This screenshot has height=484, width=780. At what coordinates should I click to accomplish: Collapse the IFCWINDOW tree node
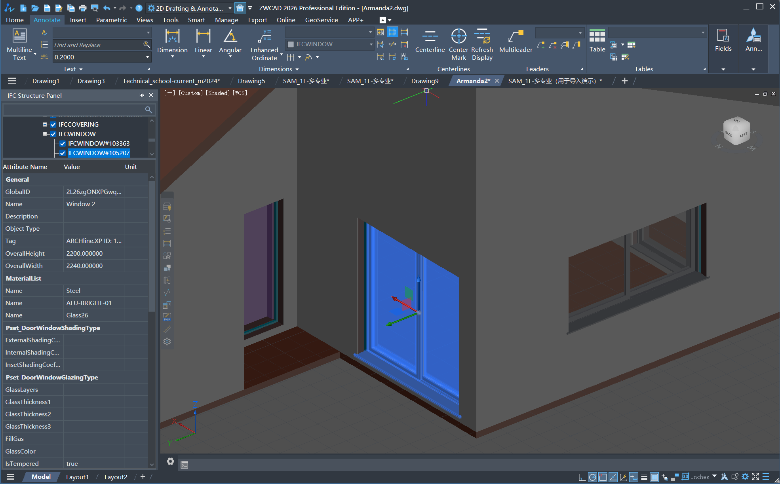45,134
